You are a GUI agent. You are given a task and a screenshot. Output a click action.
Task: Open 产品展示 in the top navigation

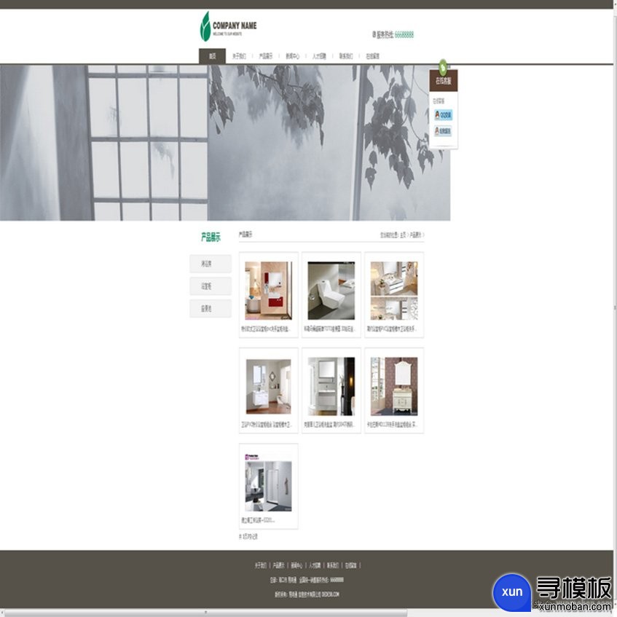point(266,56)
